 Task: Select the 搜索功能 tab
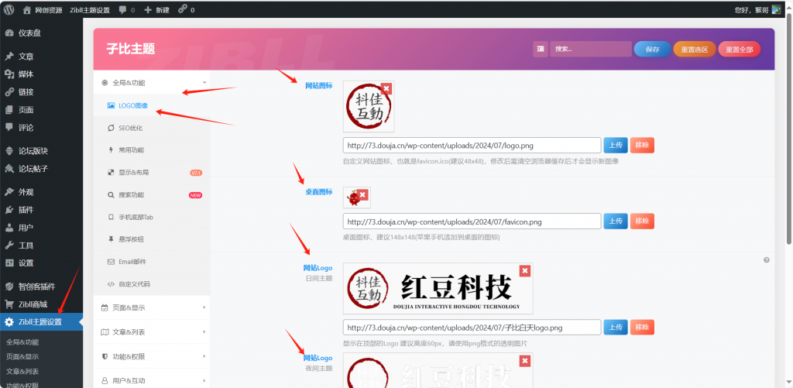click(x=152, y=194)
